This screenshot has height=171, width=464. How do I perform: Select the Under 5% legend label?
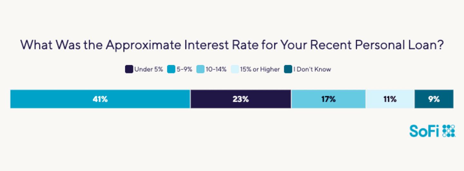pyautogui.click(x=149, y=69)
